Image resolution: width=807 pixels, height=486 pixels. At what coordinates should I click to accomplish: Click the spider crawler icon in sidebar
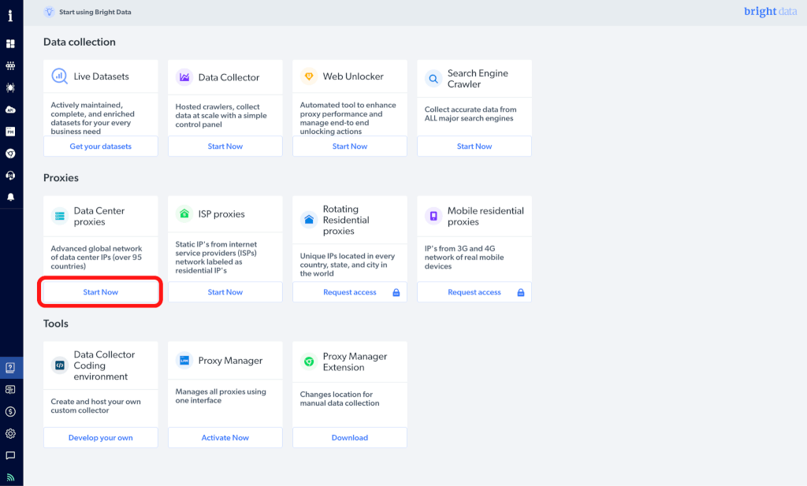(11, 87)
